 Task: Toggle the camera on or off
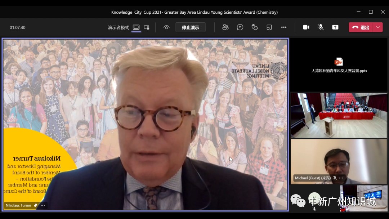point(306,27)
